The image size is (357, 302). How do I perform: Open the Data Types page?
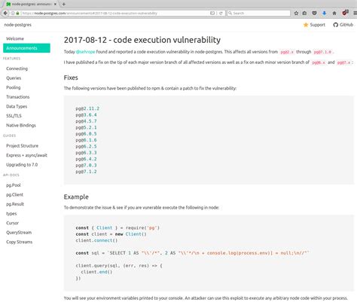pyautogui.click(x=17, y=106)
